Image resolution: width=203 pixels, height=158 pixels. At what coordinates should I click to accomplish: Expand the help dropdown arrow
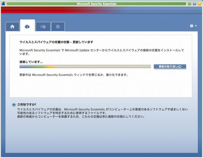[x=196, y=26]
